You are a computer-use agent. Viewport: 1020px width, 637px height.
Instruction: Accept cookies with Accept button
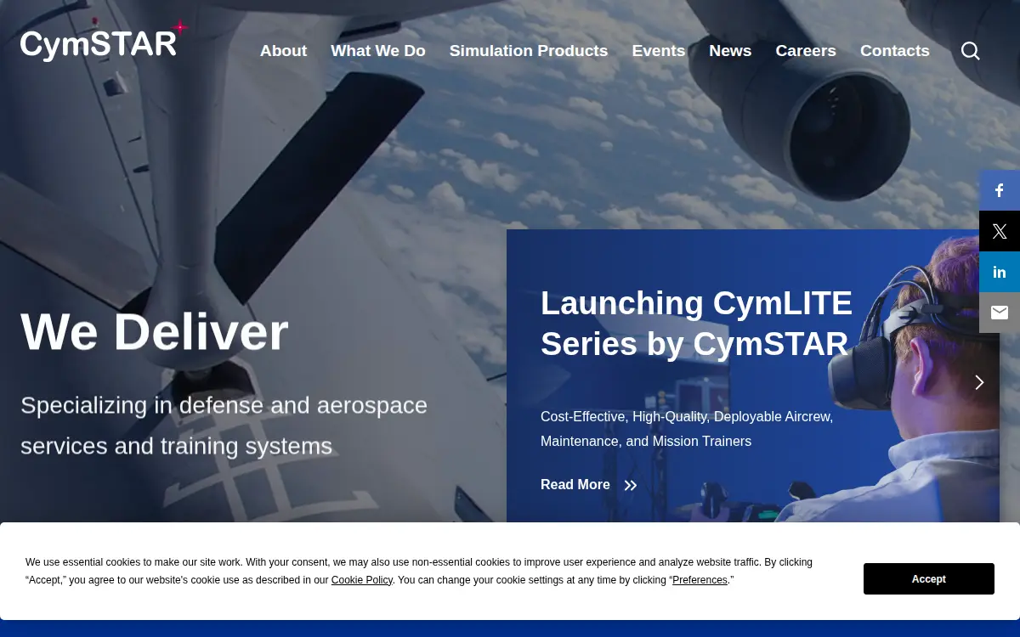929,579
